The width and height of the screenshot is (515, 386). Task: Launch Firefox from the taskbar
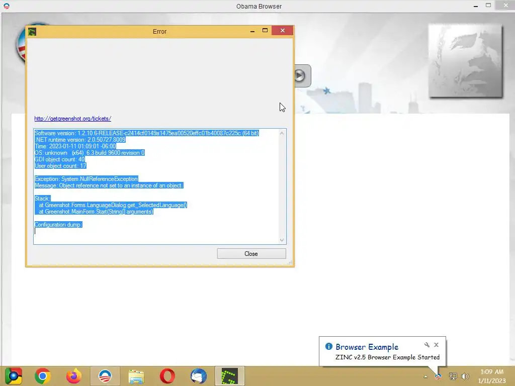pos(74,376)
